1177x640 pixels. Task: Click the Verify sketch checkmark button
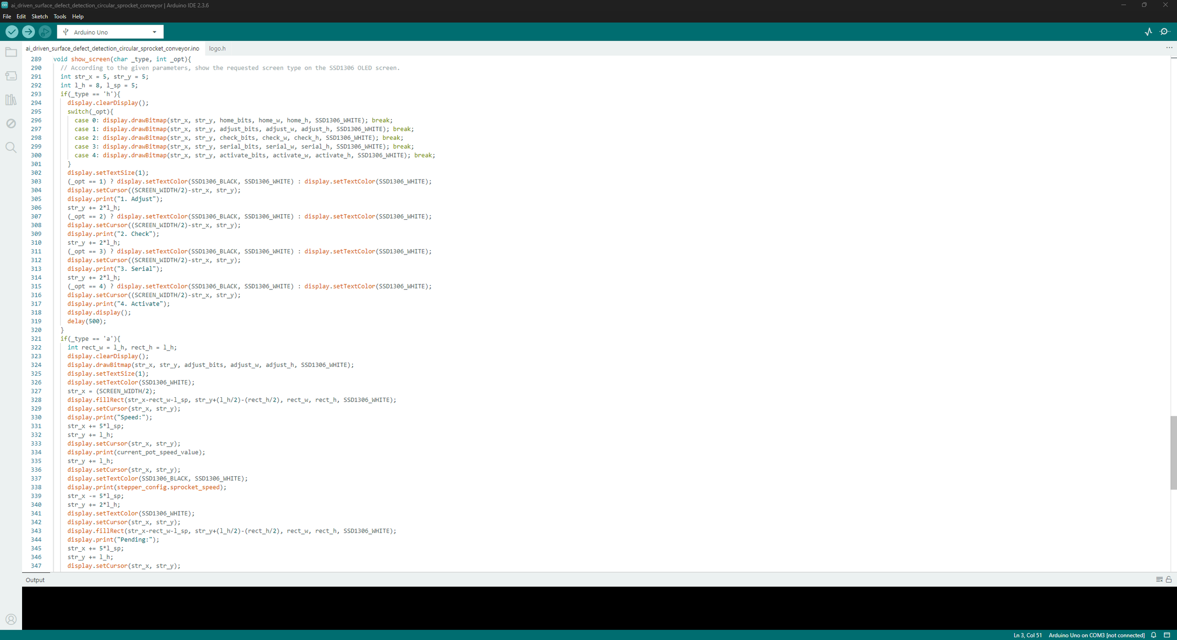12,32
